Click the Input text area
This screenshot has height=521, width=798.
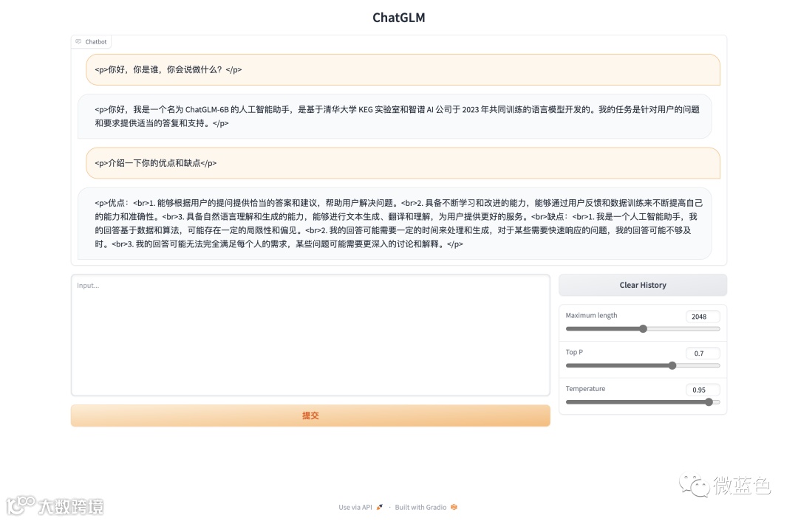coord(310,335)
